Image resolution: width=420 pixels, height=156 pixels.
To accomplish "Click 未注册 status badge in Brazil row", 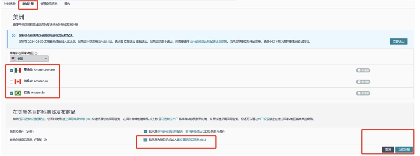I will coord(363,93).
